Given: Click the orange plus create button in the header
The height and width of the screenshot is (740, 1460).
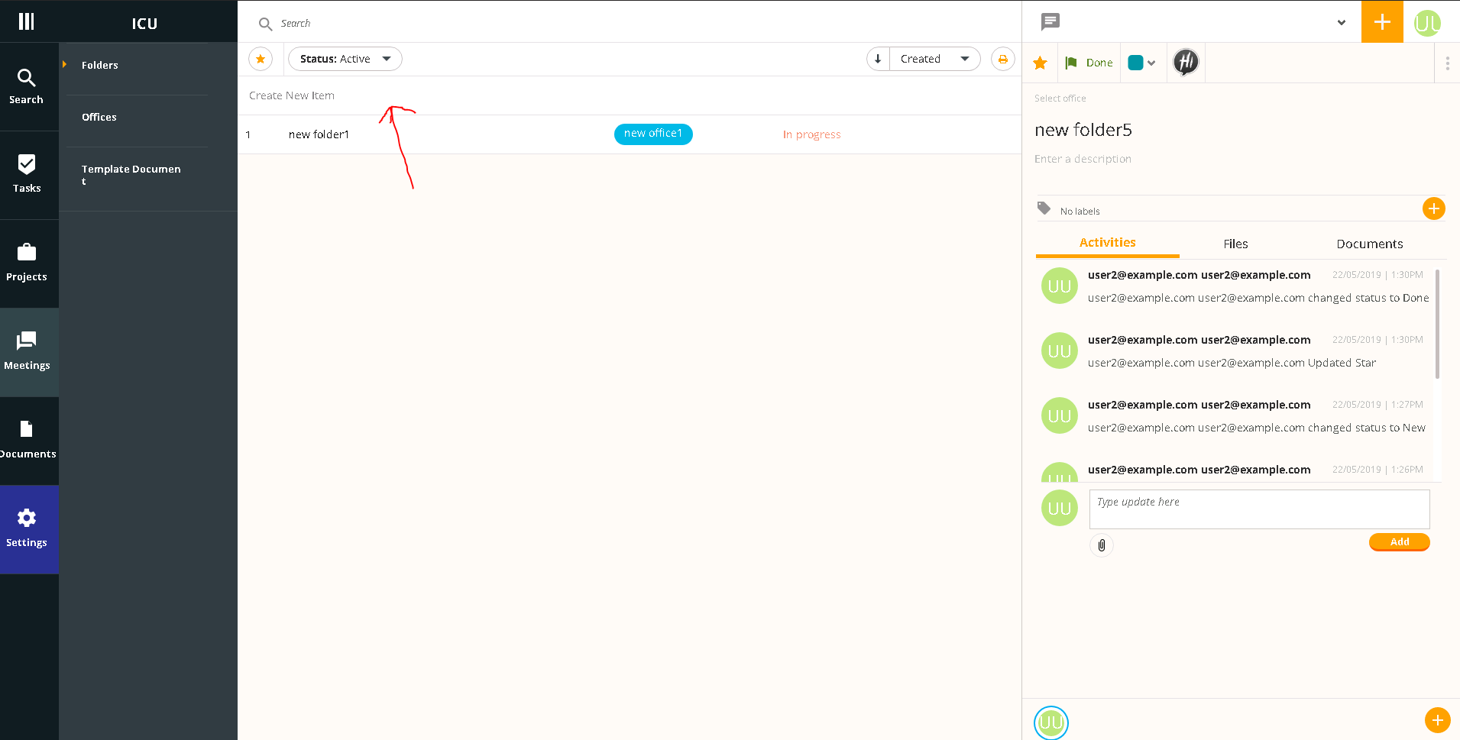Looking at the screenshot, I should pyautogui.click(x=1382, y=21).
